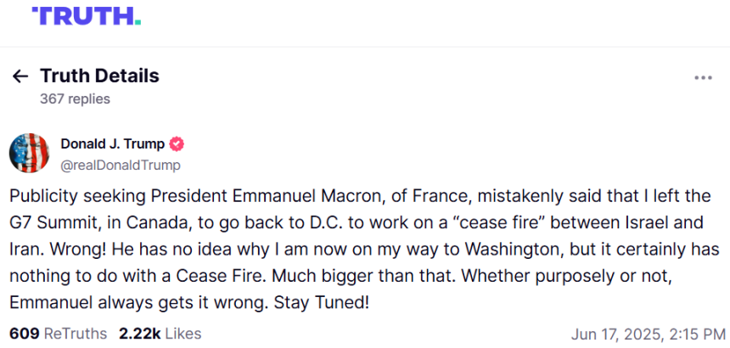Click the TRUTH logo at top

[x=86, y=16]
